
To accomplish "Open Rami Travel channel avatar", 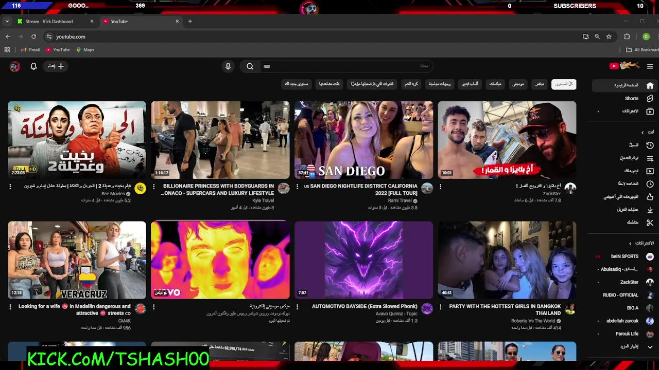I will pos(427,189).
